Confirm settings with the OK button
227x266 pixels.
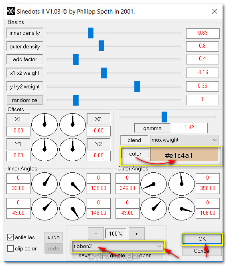(x=202, y=239)
